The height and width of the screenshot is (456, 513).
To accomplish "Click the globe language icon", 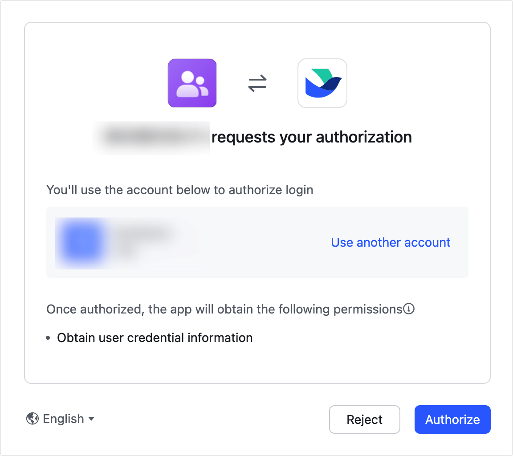I will pos(33,419).
